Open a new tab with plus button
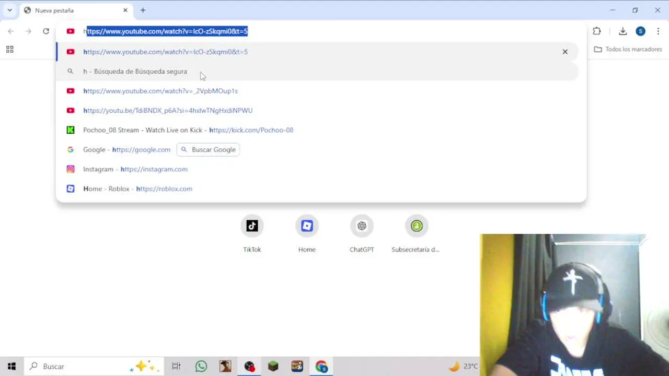 click(143, 10)
